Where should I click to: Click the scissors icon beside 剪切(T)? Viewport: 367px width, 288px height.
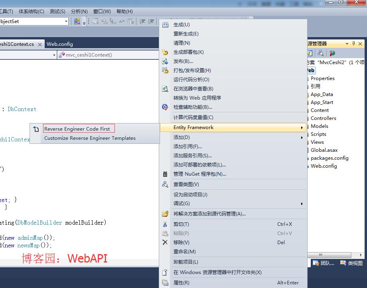tap(165, 224)
